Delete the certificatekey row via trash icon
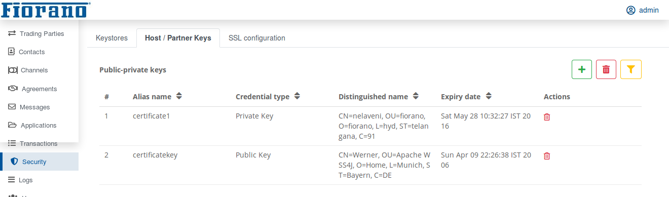Viewport: 669px width, 197px height. point(547,156)
